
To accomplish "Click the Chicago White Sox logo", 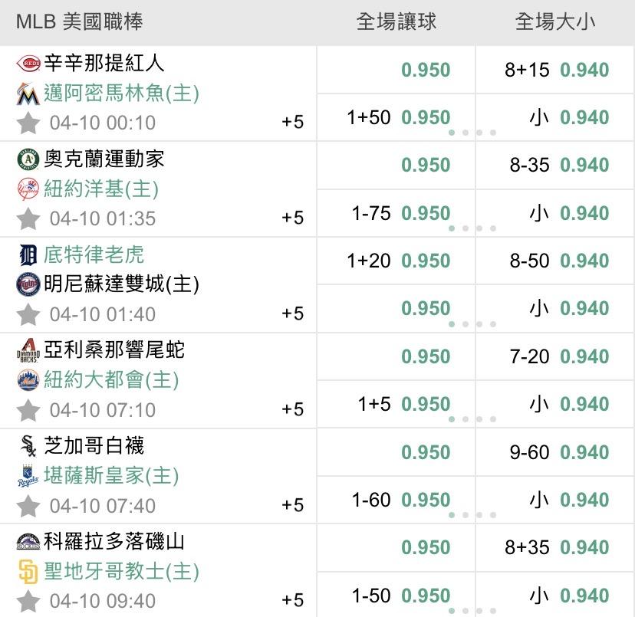I will 28,446.
